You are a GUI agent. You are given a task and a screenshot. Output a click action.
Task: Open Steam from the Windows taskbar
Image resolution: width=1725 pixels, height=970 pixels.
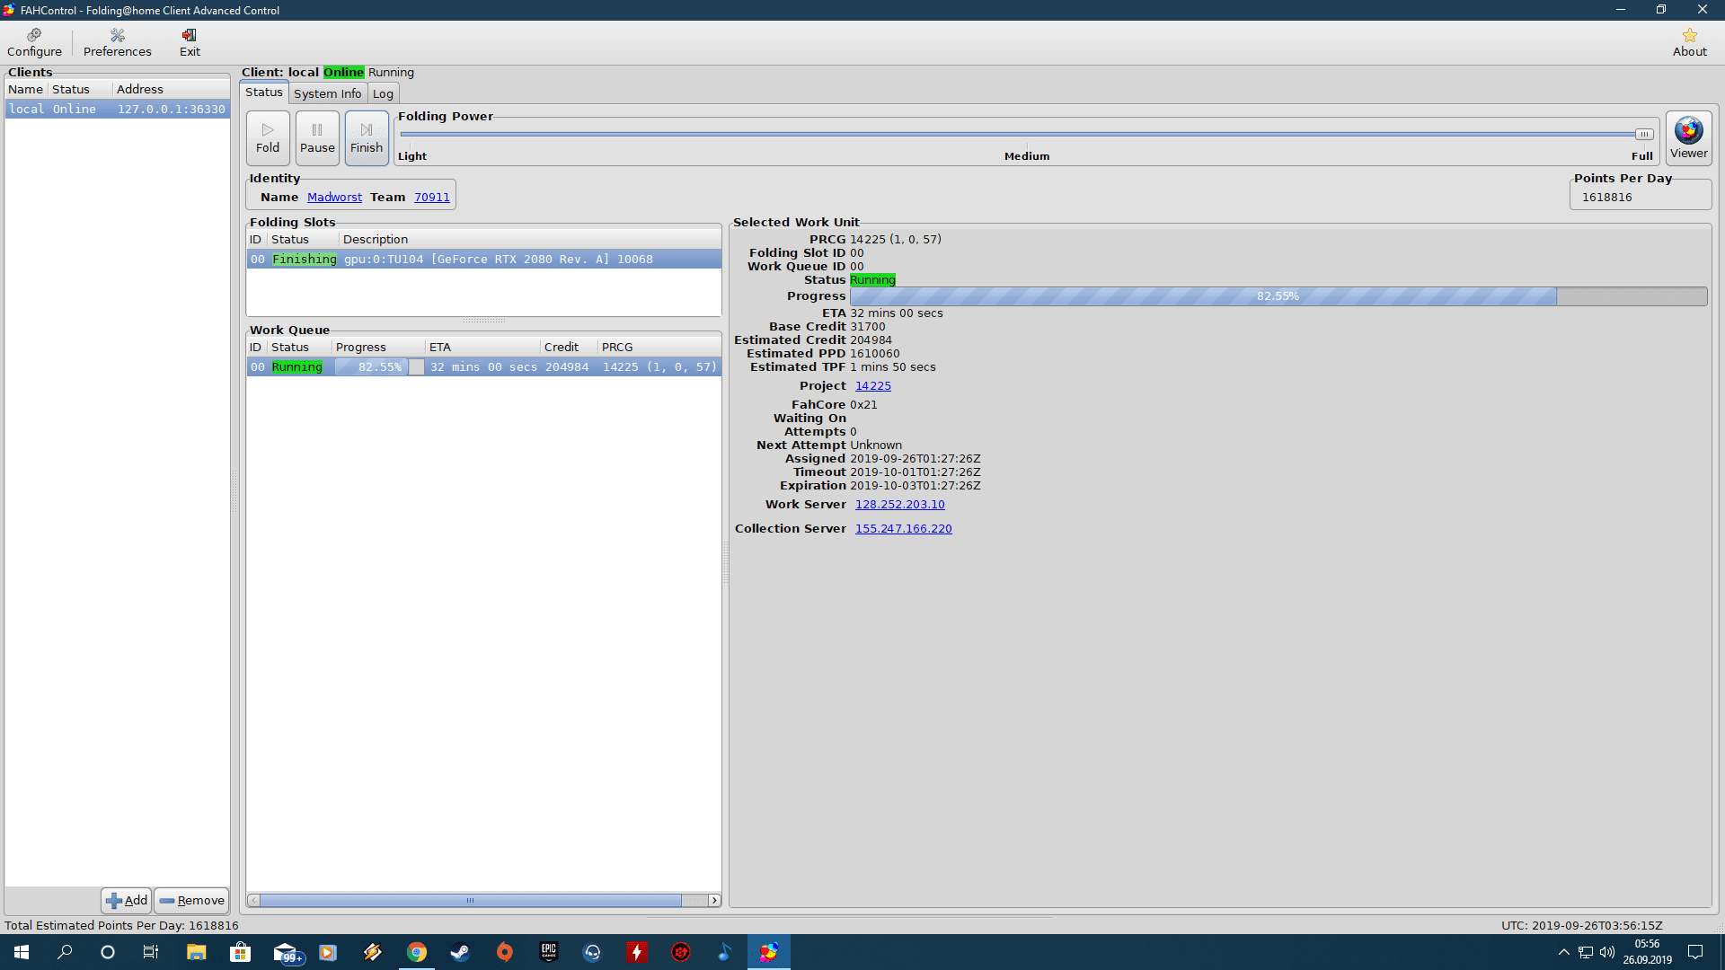460,952
